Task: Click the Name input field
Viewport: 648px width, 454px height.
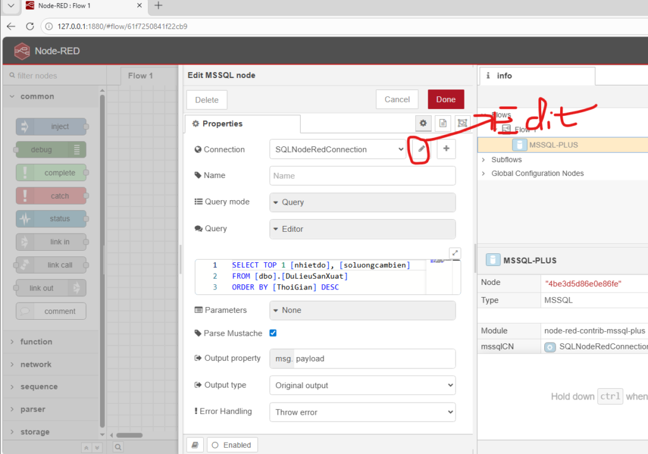Action: [x=362, y=175]
